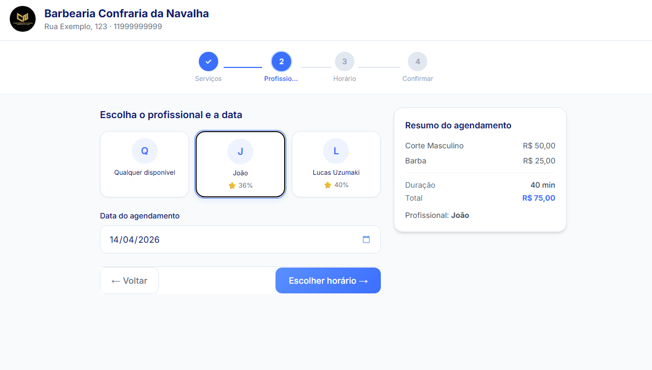Click the completed Serviços step checkmark
The height and width of the screenshot is (370, 652).
coord(209,61)
